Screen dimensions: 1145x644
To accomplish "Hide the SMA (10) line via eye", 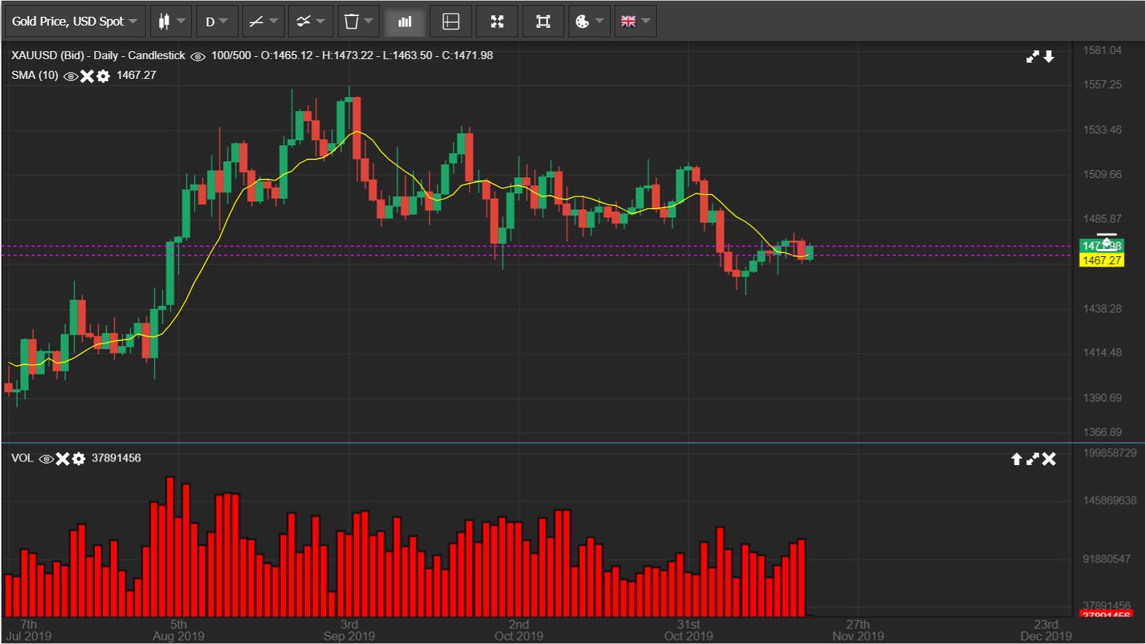I will pyautogui.click(x=71, y=76).
